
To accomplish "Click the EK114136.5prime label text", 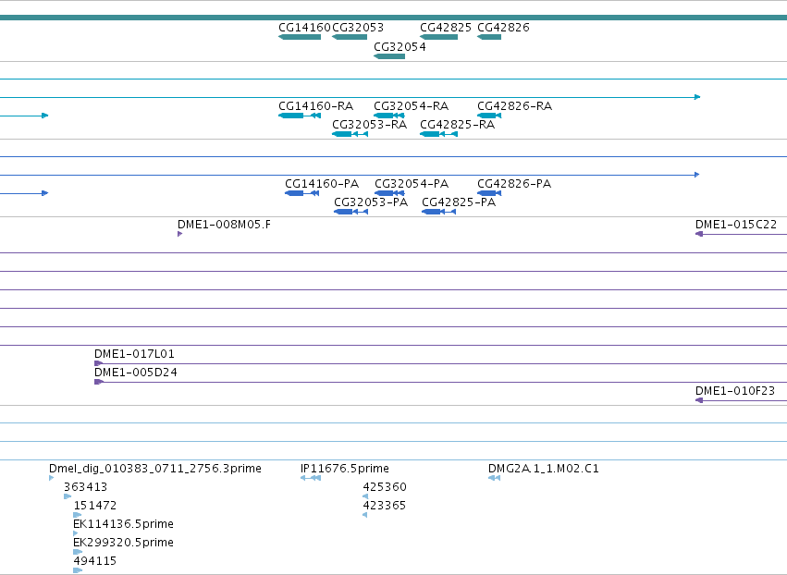I will 124,524.
